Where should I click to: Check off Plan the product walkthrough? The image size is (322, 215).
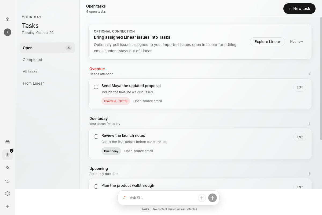pyautogui.click(x=96, y=187)
